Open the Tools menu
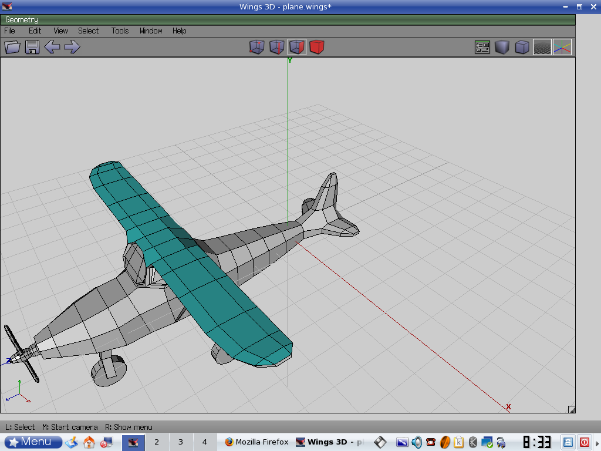The image size is (601, 451). pos(120,31)
